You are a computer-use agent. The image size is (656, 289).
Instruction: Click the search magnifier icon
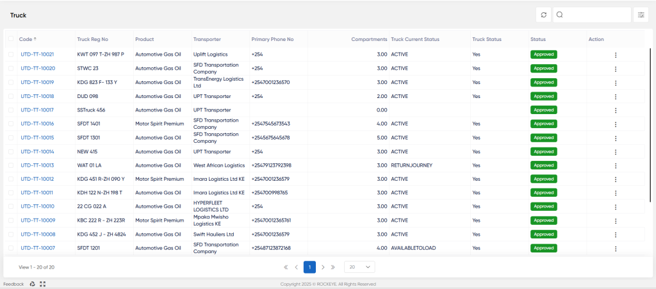click(560, 15)
